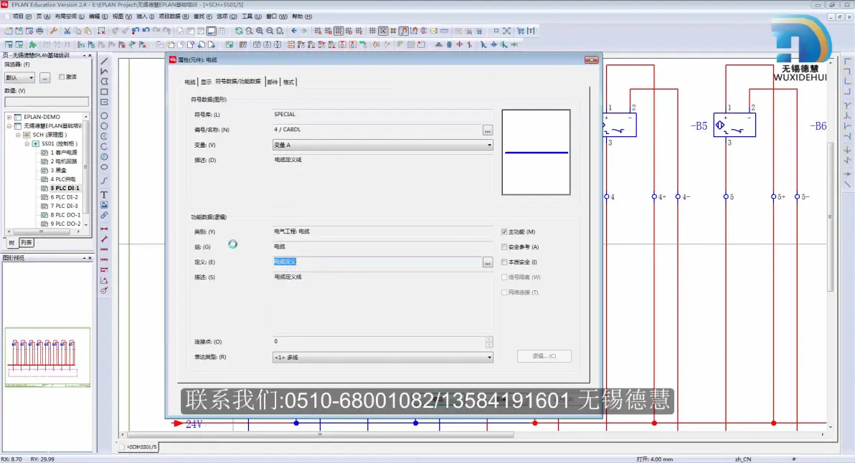The image size is (855, 463).
Task: Select the Radius dimension tool
Action: (x=104, y=291)
